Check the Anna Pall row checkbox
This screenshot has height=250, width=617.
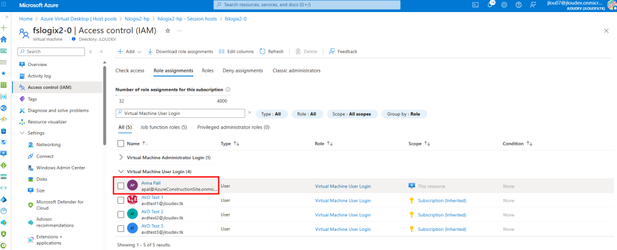(x=121, y=186)
